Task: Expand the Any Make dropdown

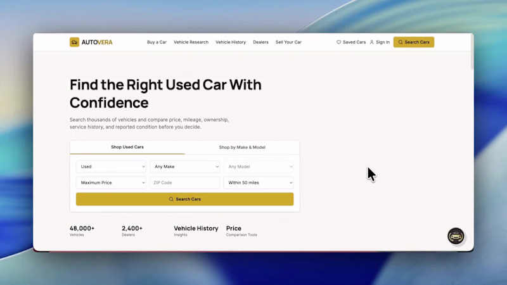Action: point(184,167)
